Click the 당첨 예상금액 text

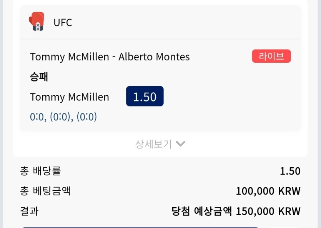pos(202,211)
